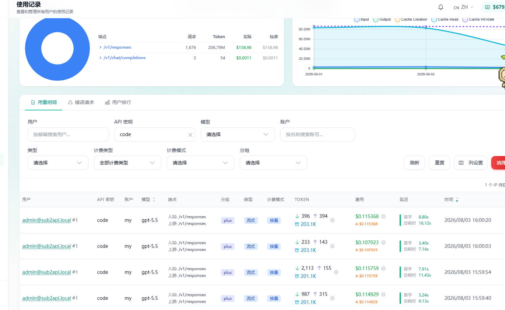Image resolution: width=505 pixels, height=310 pixels.
Task: Clear the API key filter 'code'
Action: (190, 135)
